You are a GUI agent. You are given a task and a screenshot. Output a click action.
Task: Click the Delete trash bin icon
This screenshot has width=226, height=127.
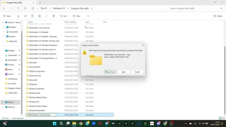(x=54, y=16)
